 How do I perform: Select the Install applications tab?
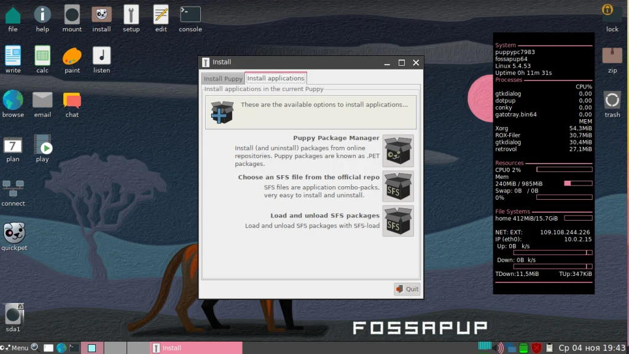[275, 78]
